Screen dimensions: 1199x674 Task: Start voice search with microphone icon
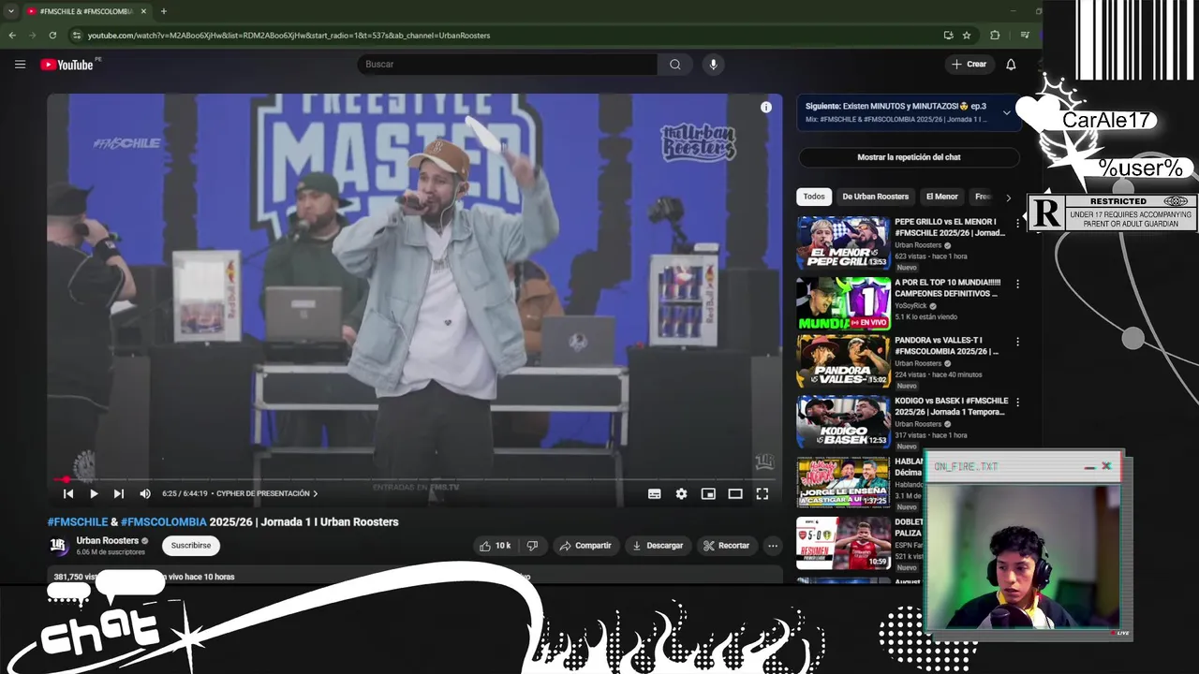[713, 65]
